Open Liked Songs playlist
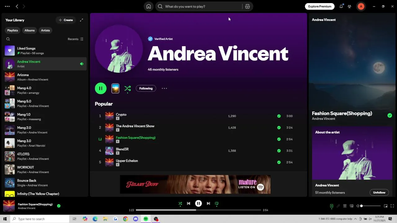The width and height of the screenshot is (397, 223). (45, 50)
